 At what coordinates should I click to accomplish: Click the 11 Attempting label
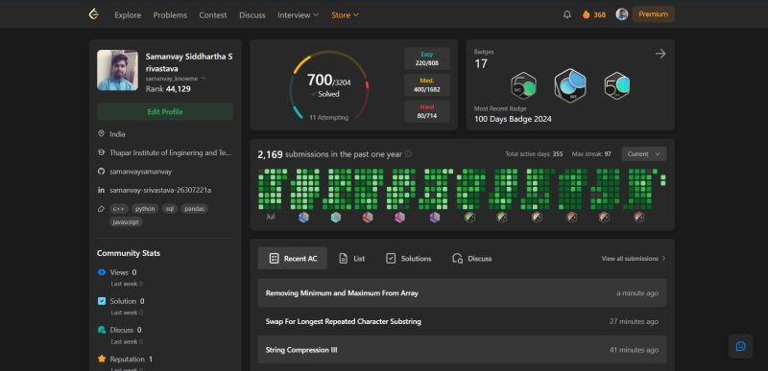pyautogui.click(x=328, y=117)
